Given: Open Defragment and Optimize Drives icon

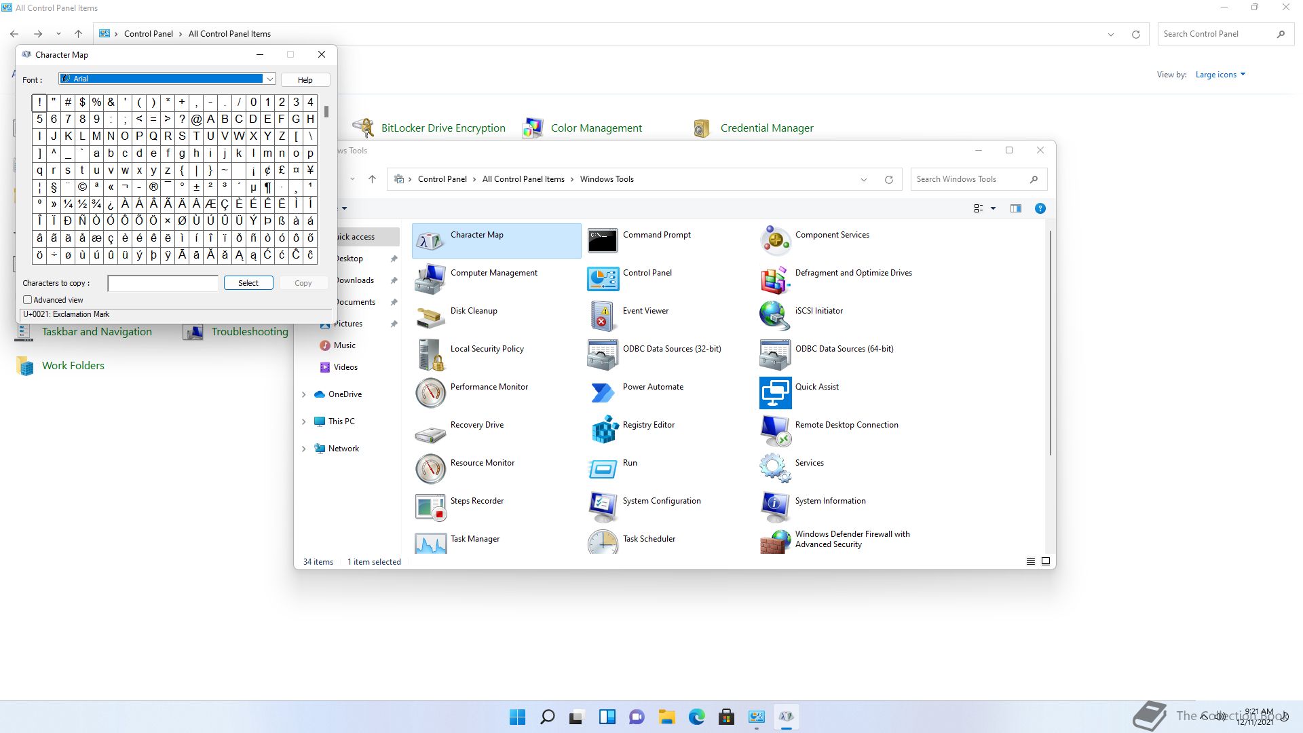Looking at the screenshot, I should [775, 278].
